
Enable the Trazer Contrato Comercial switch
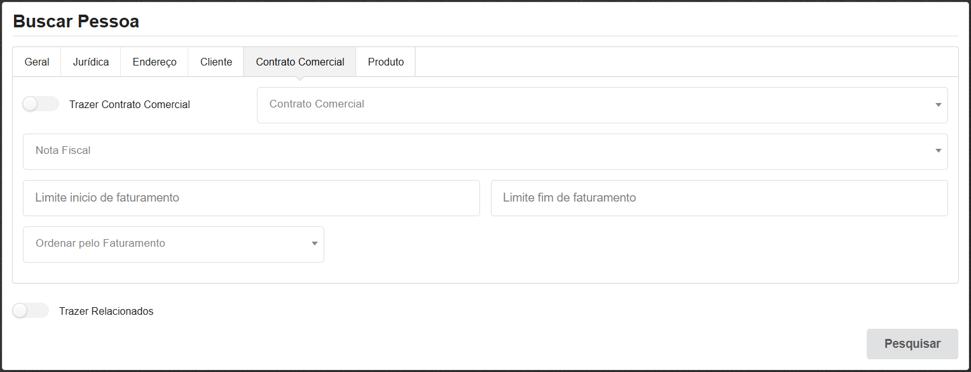(x=40, y=104)
